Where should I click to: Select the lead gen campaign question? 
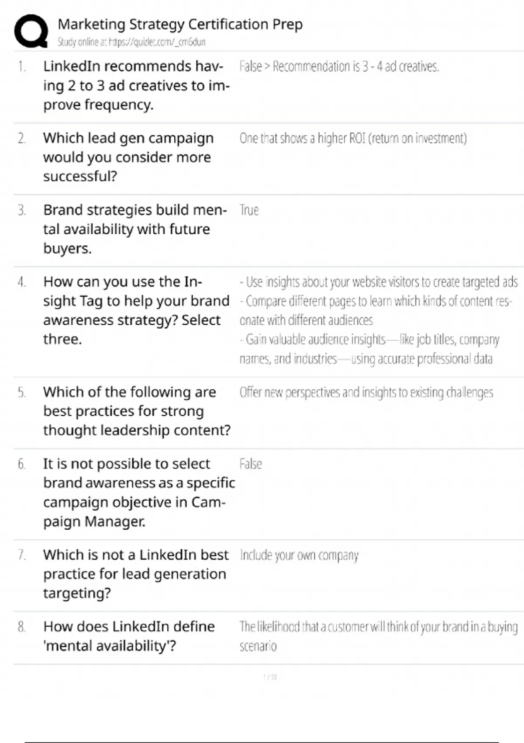point(128,157)
